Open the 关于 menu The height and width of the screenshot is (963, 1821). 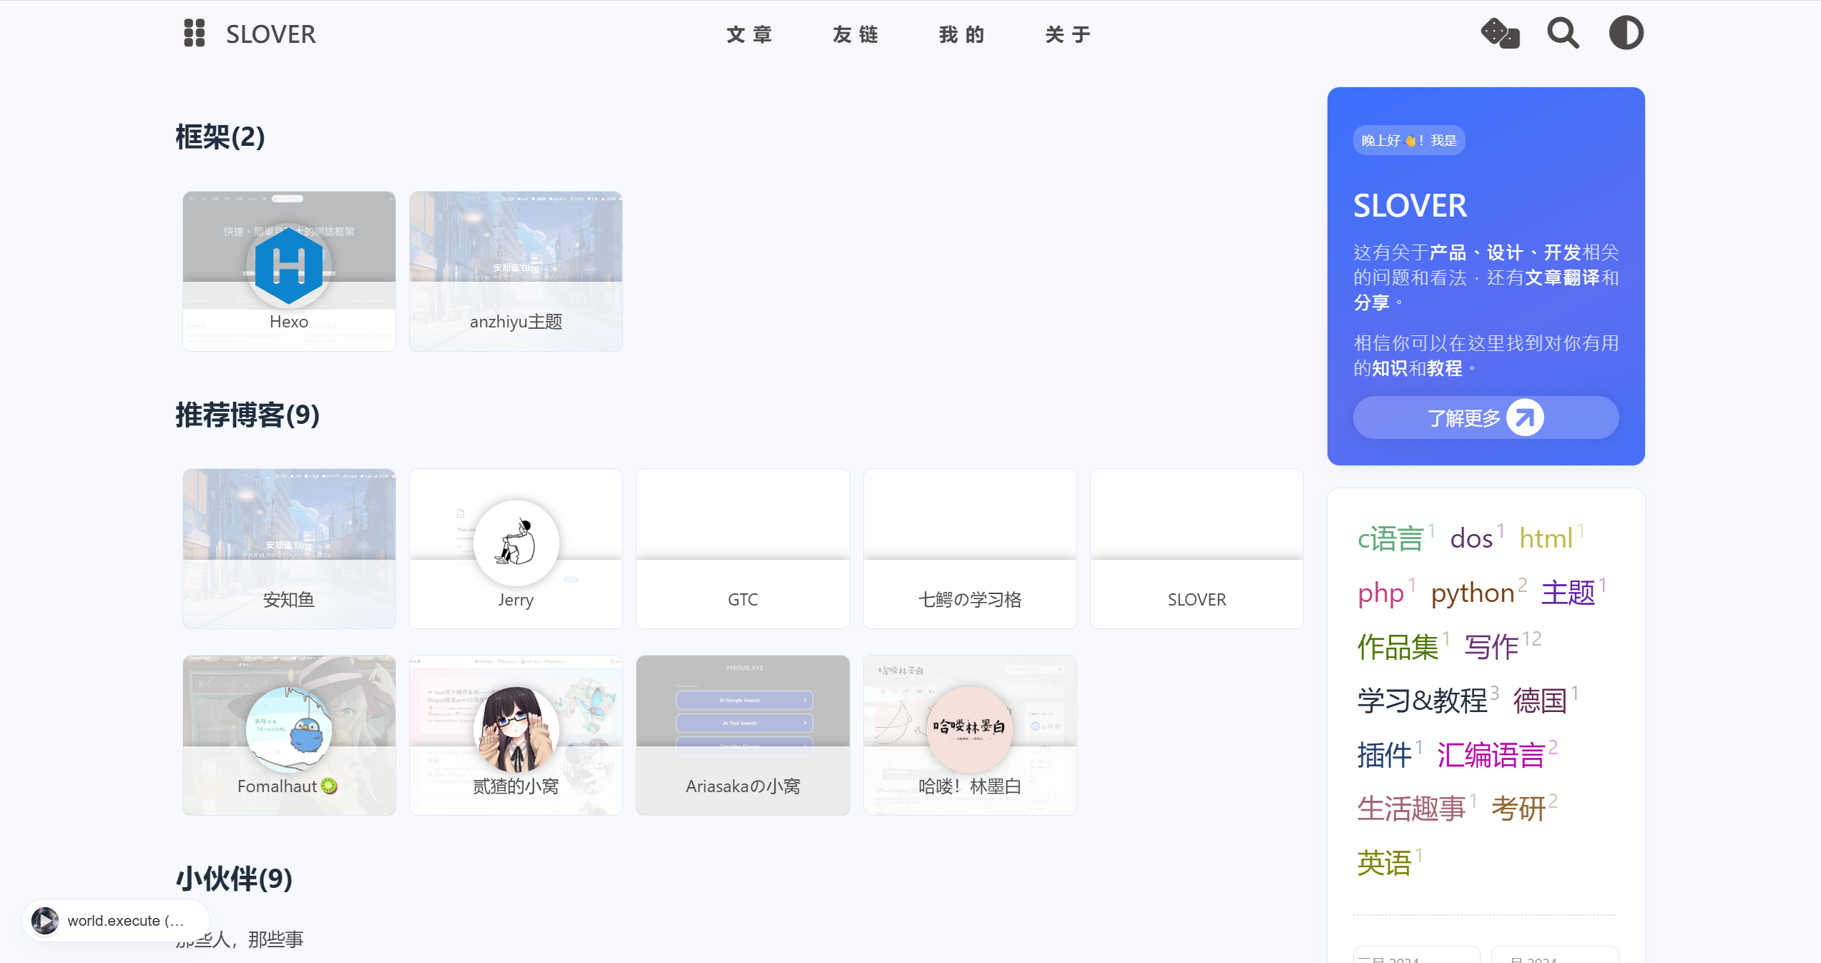1067,34
